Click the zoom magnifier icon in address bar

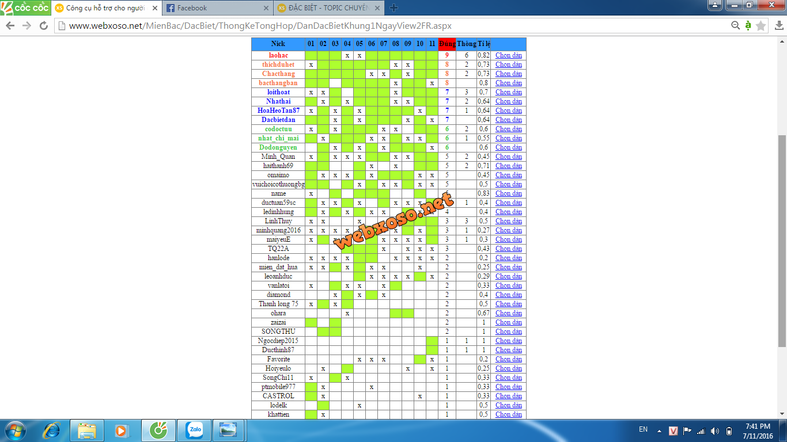735,26
